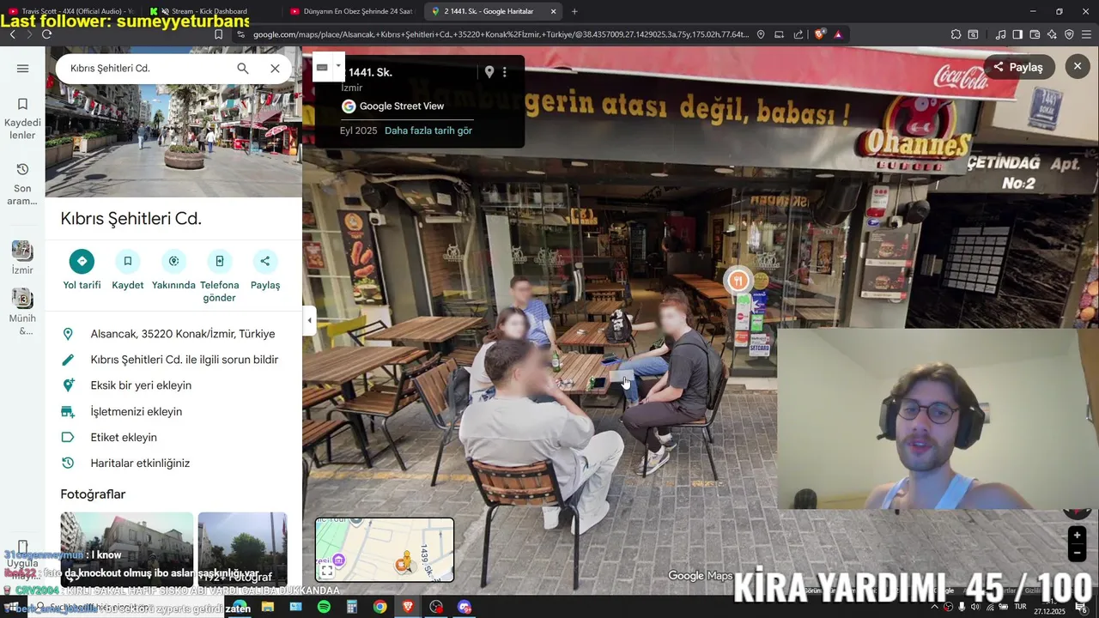Switch to the Dünyanın En Obez Şehrinde tab
Screen dimensions: 1099x618
tap(352, 11)
